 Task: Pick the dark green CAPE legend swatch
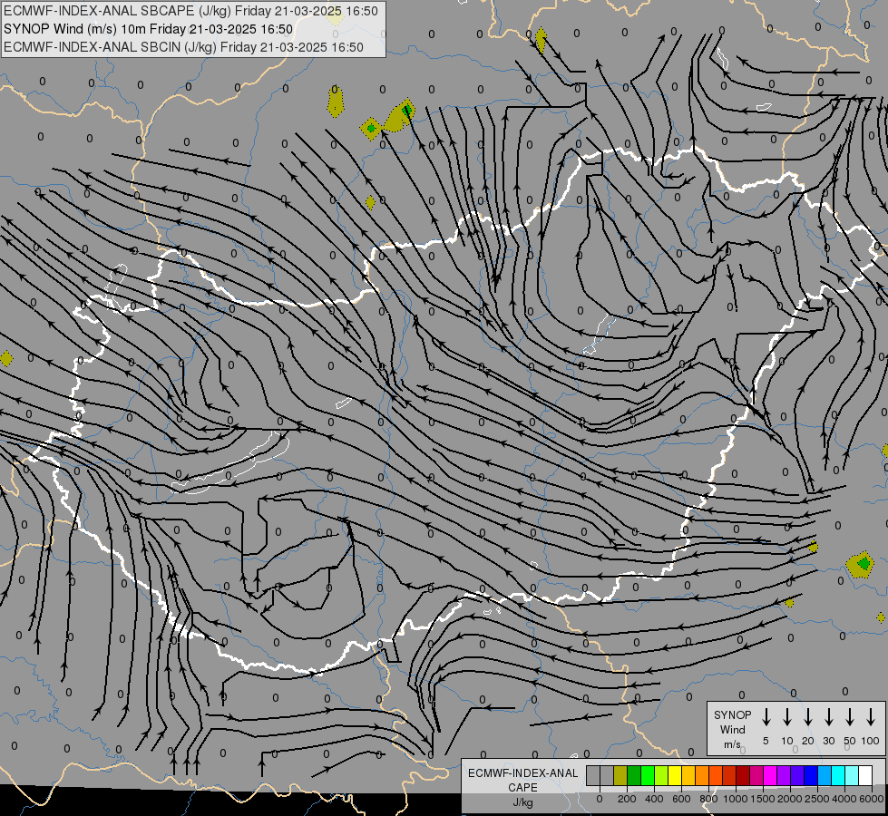click(x=634, y=775)
